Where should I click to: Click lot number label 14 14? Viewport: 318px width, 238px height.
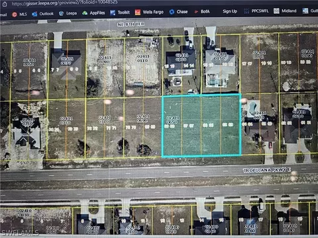[189, 65]
